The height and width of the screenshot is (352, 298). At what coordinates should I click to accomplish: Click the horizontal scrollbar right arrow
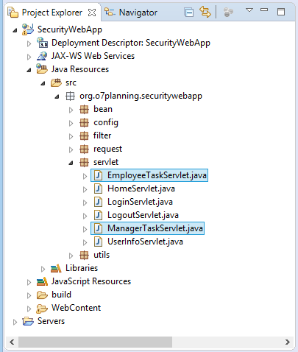pyautogui.click(x=288, y=342)
